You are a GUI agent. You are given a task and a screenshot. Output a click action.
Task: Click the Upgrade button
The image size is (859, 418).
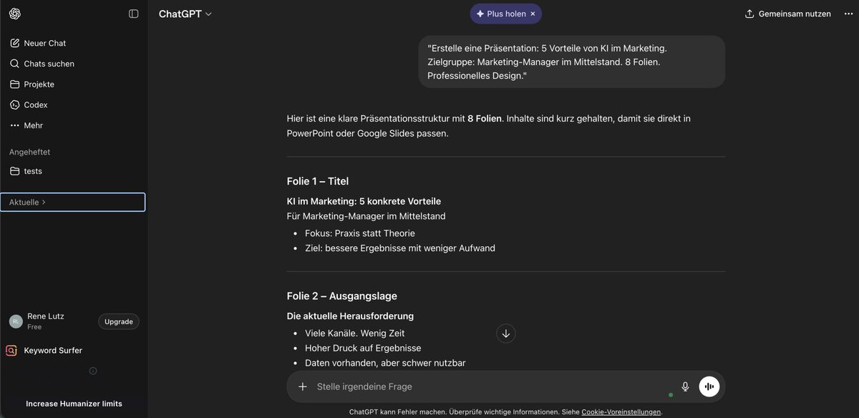click(118, 321)
